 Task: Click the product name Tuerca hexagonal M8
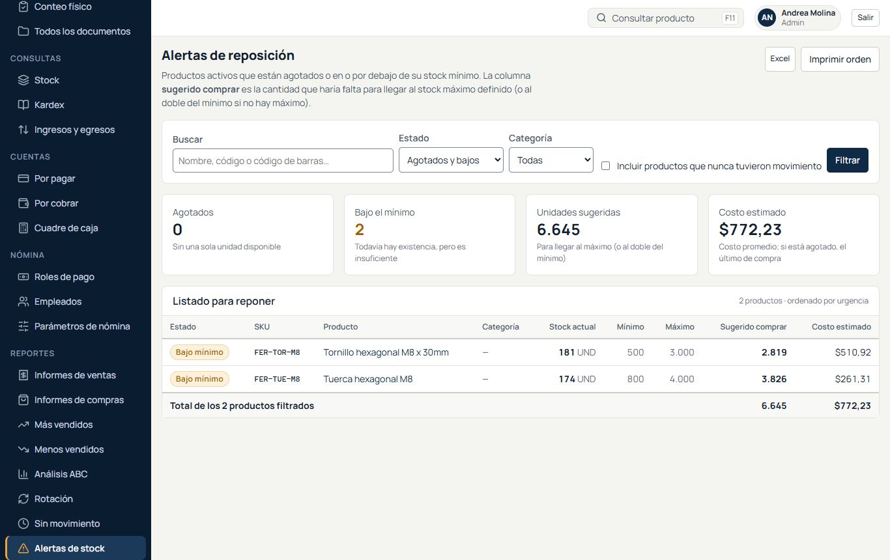pyautogui.click(x=368, y=379)
